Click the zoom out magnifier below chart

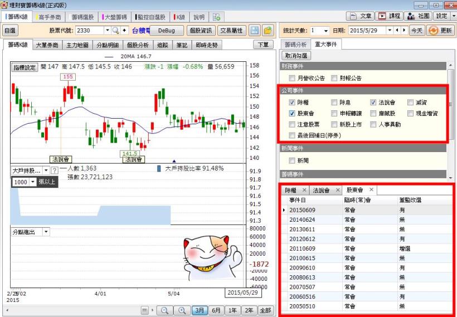pos(164,310)
